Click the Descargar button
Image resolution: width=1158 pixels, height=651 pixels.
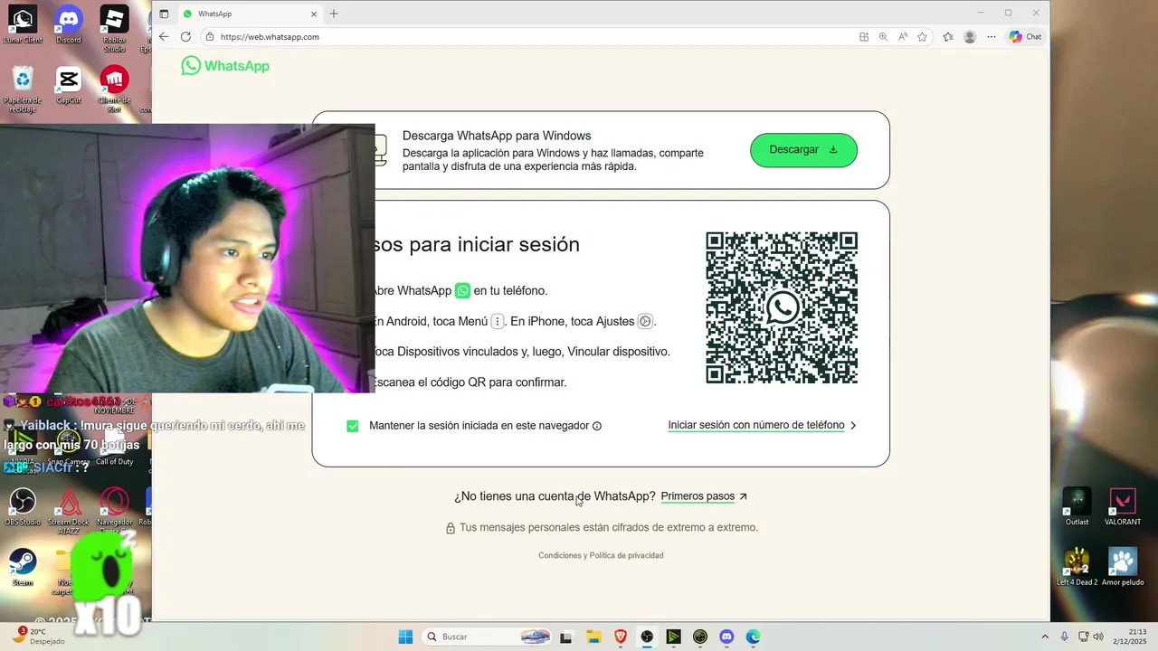tap(803, 150)
